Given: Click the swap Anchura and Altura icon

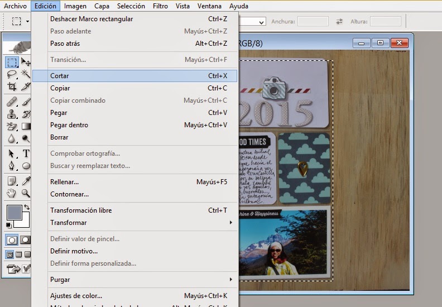Looking at the screenshot, I should (339, 21).
